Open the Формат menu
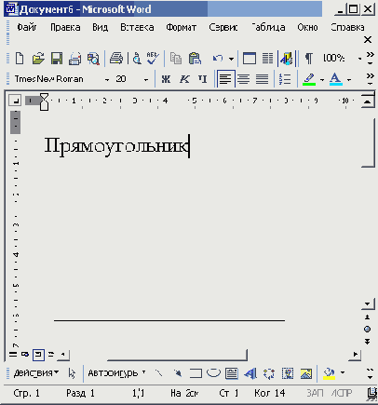The height and width of the screenshot is (405, 378). coord(182,28)
